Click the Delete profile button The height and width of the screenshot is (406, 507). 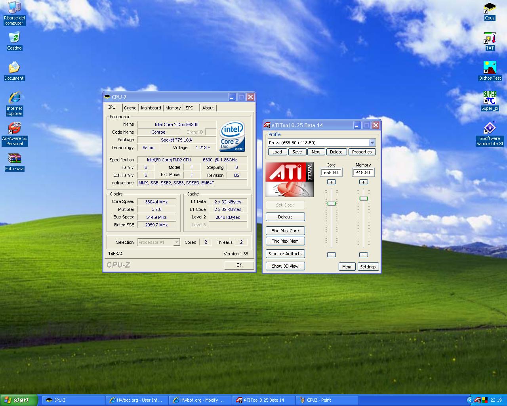click(336, 152)
